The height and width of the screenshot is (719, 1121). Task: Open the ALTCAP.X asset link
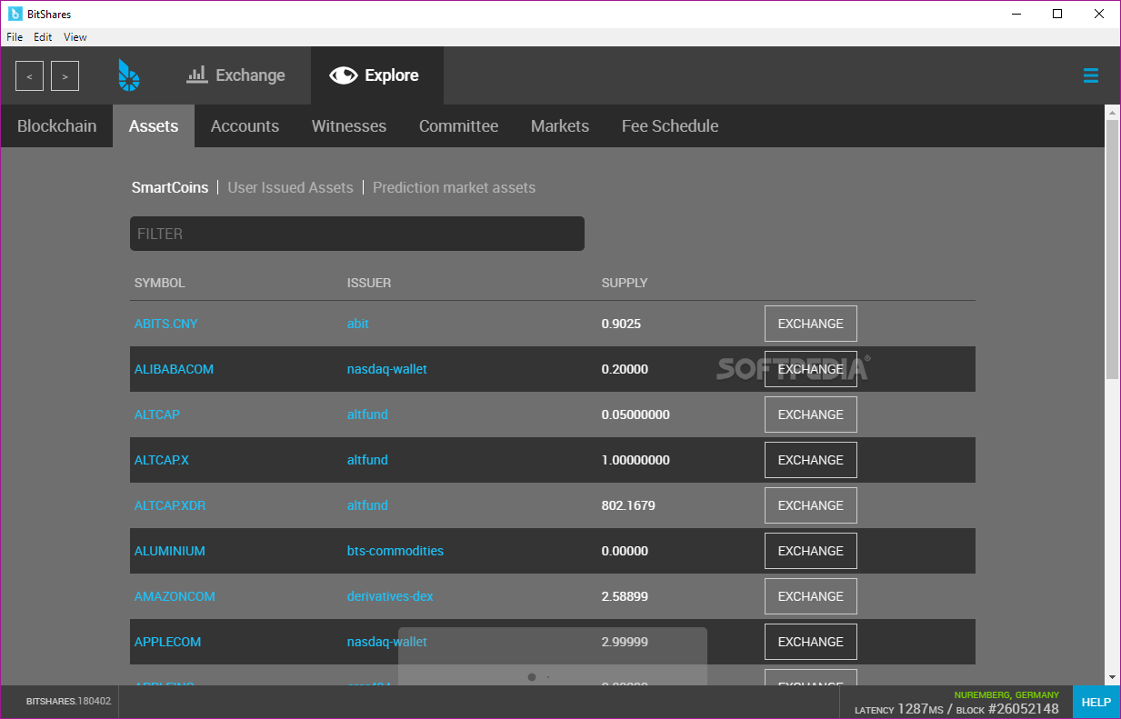(162, 460)
